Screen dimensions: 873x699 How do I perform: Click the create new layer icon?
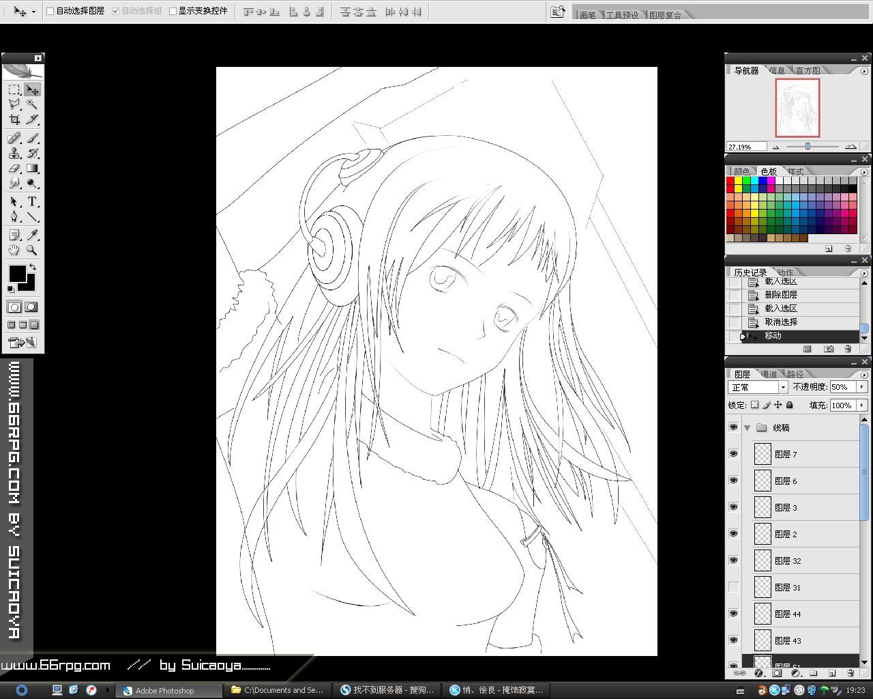pos(832,673)
